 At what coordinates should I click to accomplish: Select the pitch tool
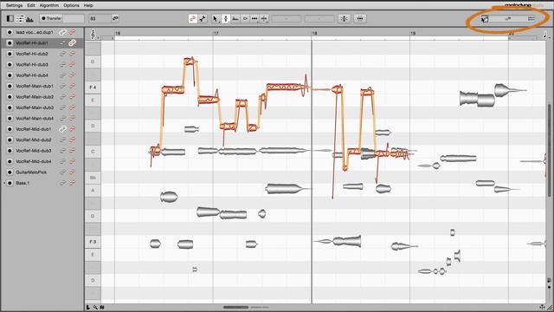pyautogui.click(x=226, y=18)
